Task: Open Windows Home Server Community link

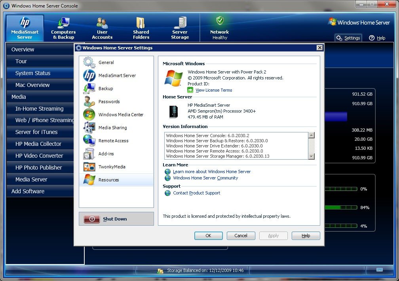Action: click(205, 178)
